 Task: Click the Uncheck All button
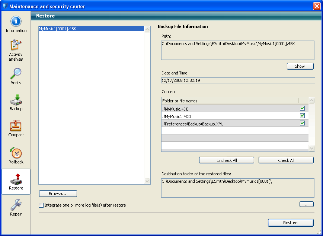(227, 160)
